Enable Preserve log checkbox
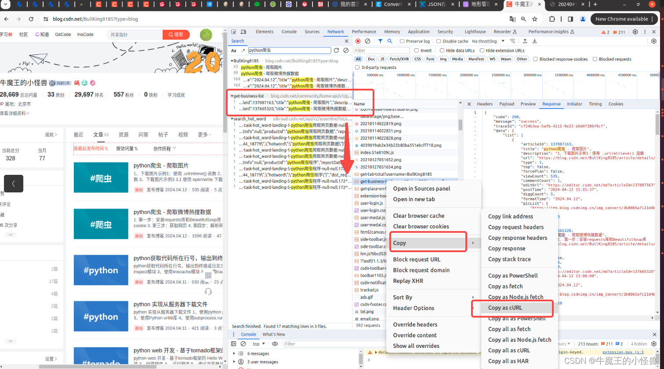Image resolution: width=664 pixels, height=369 pixels. (x=402, y=41)
